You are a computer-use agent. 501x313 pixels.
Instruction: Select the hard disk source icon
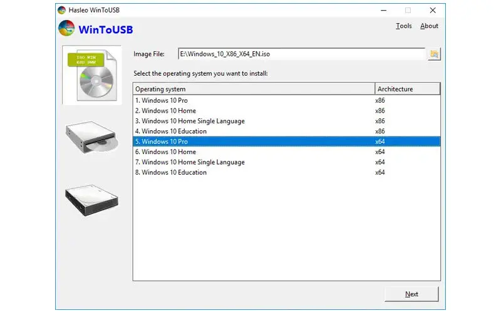[92, 200]
